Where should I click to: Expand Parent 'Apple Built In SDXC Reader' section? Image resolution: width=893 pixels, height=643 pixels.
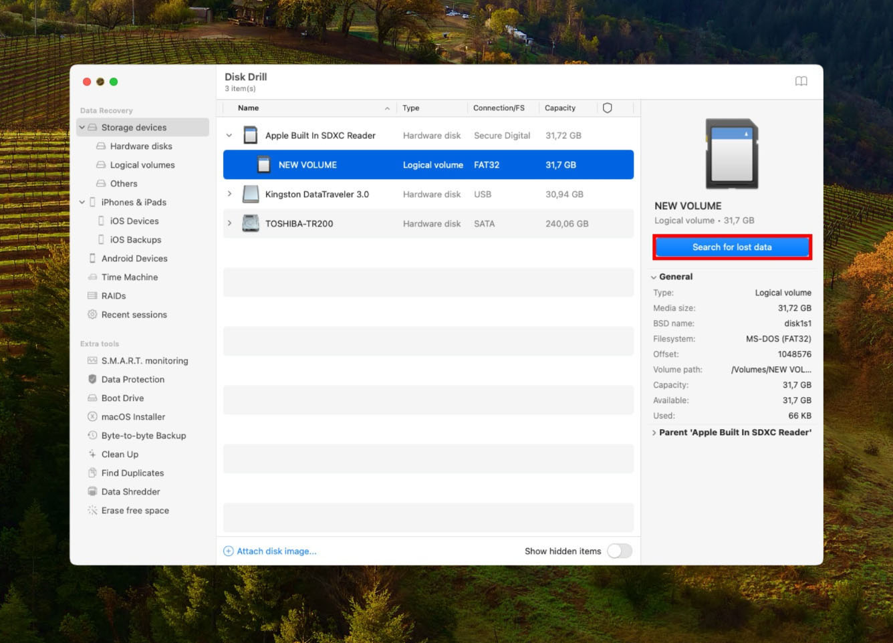pyautogui.click(x=654, y=432)
